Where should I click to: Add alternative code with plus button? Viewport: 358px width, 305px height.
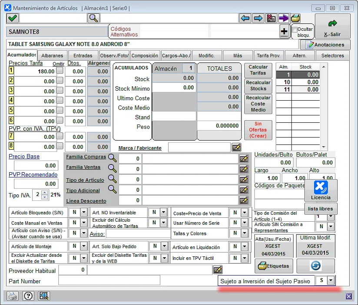pos(284,31)
